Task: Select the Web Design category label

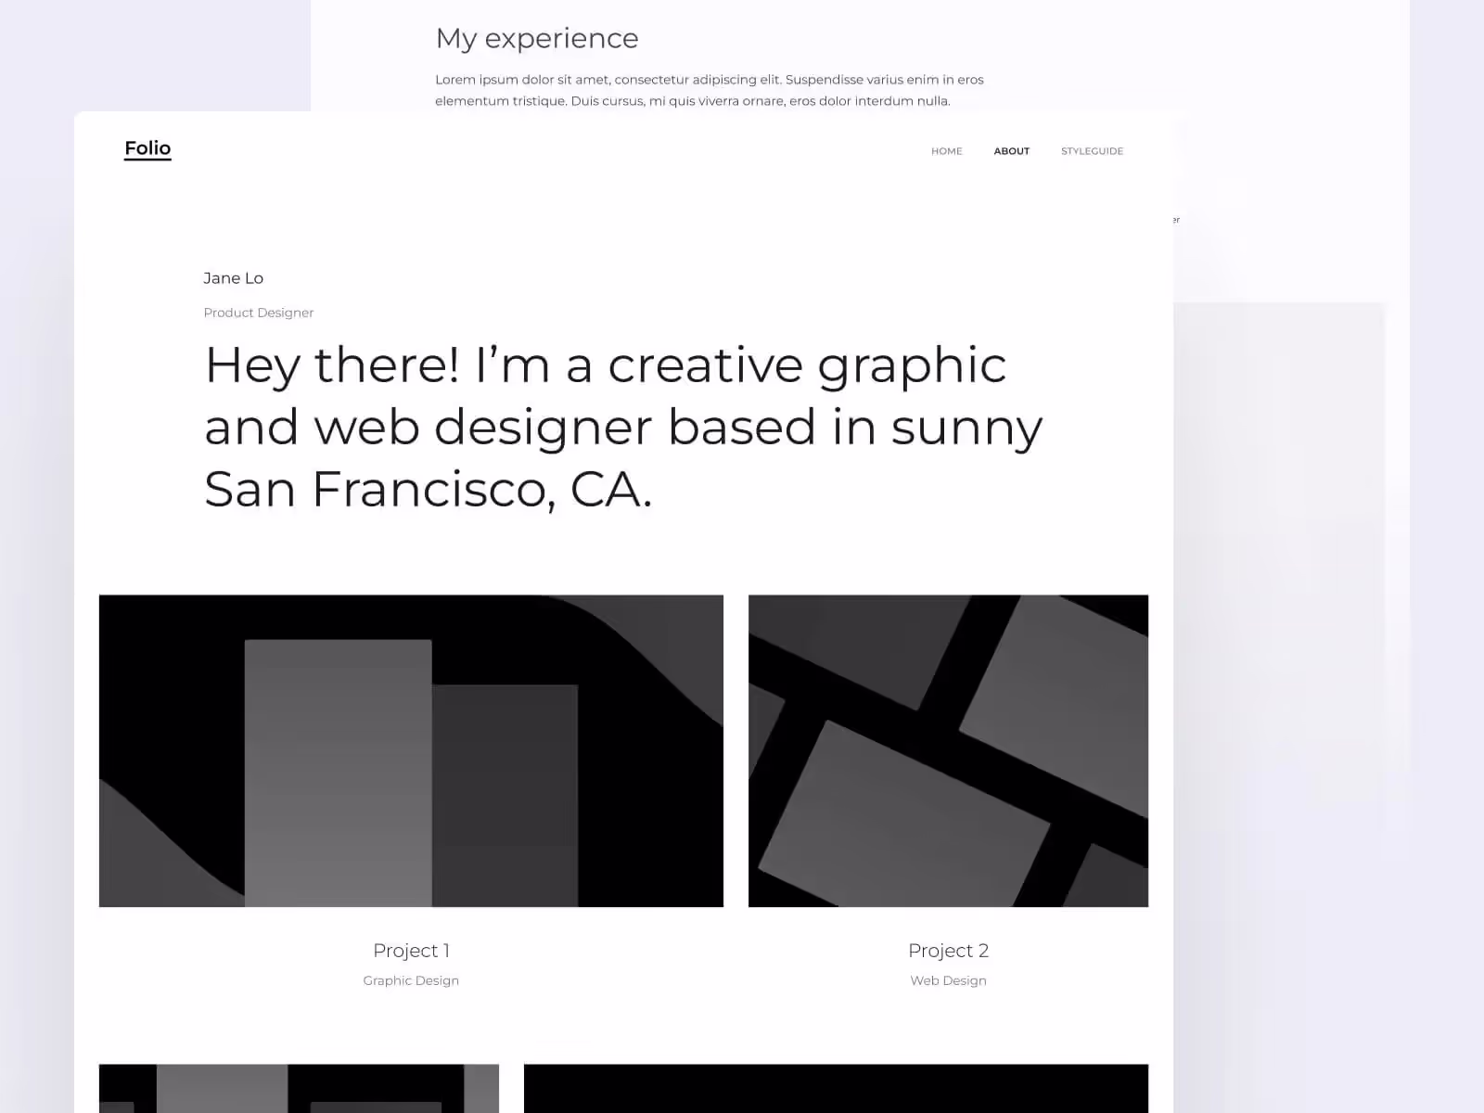Action: 948,980
